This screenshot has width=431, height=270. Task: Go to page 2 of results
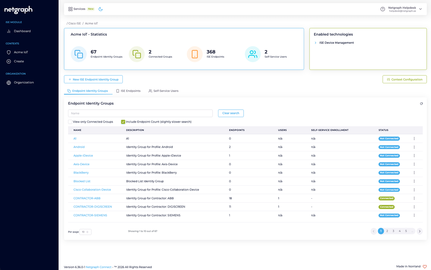coord(387,231)
